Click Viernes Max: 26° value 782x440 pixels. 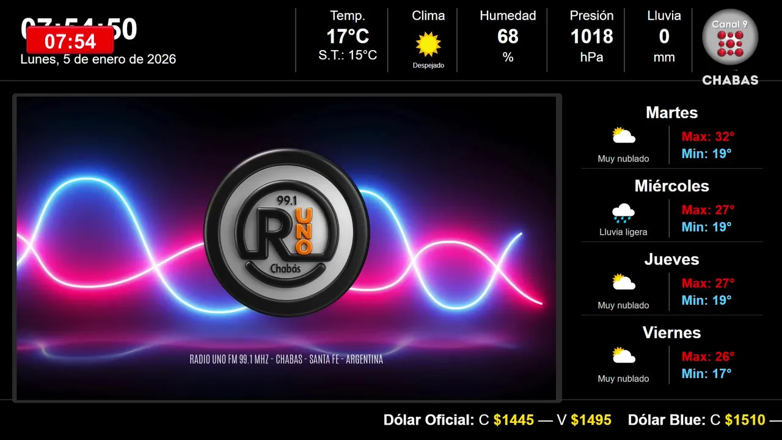tap(708, 356)
